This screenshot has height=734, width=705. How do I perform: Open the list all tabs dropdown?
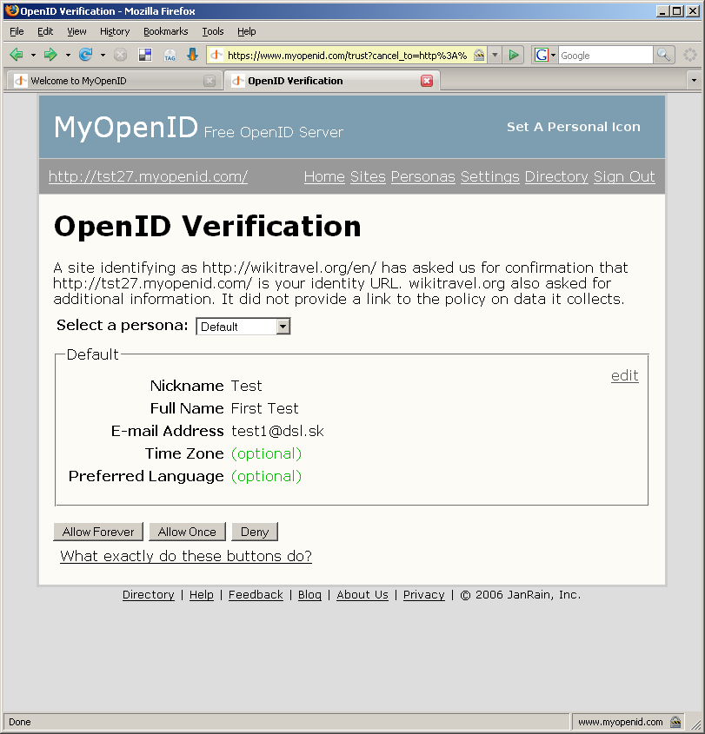coord(694,81)
